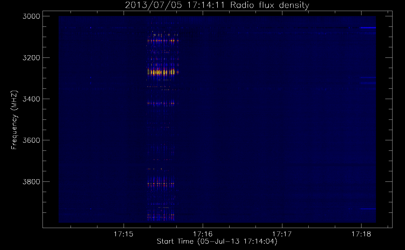Screen dimensions: 405x250
Task: Click the 17:16 time axis label
Action: [203, 234]
